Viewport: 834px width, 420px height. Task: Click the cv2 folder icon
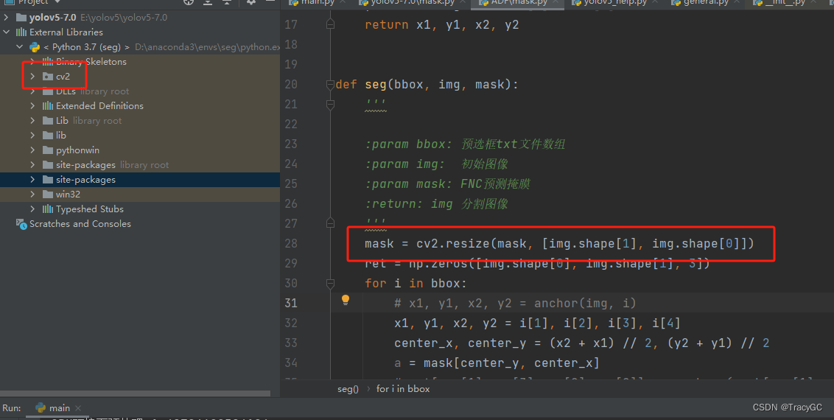tap(48, 77)
